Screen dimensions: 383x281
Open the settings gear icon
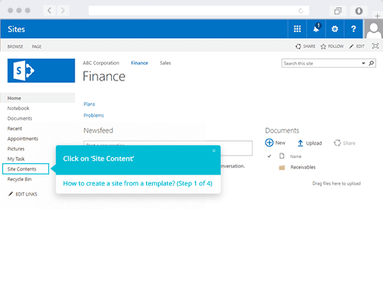coord(335,29)
